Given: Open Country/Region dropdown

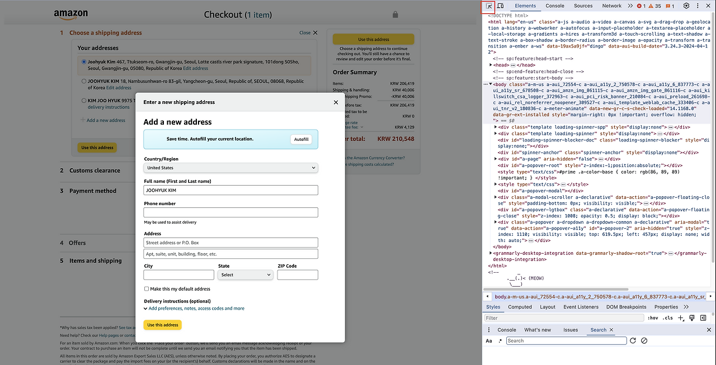Looking at the screenshot, I should (231, 168).
